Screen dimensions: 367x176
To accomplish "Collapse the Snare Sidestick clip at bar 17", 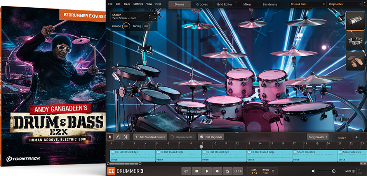I will coord(295,152).
